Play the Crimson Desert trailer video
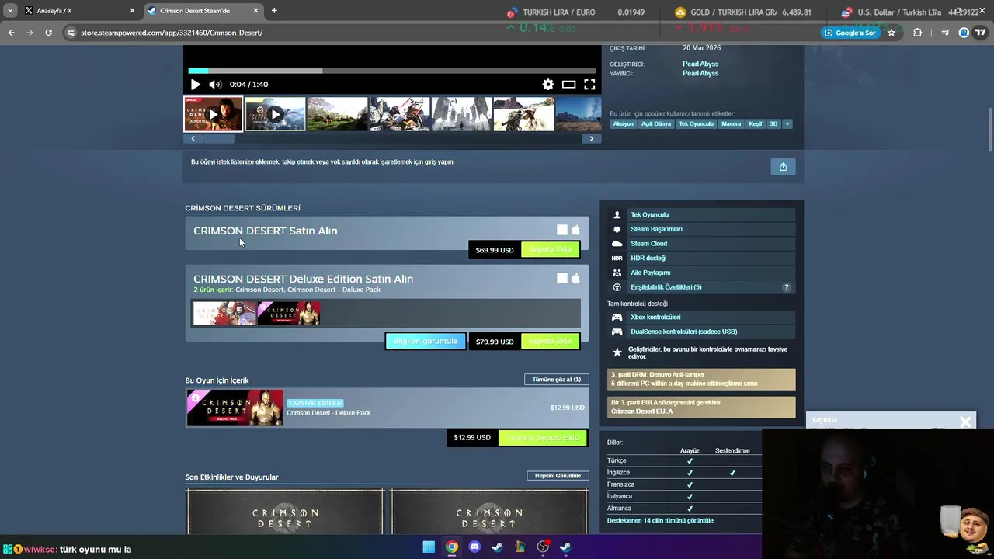Screen dimensions: 994x559 [x=196, y=85]
